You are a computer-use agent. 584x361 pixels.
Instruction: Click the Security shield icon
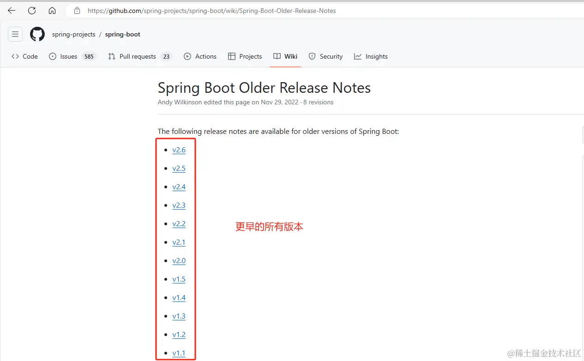(312, 56)
